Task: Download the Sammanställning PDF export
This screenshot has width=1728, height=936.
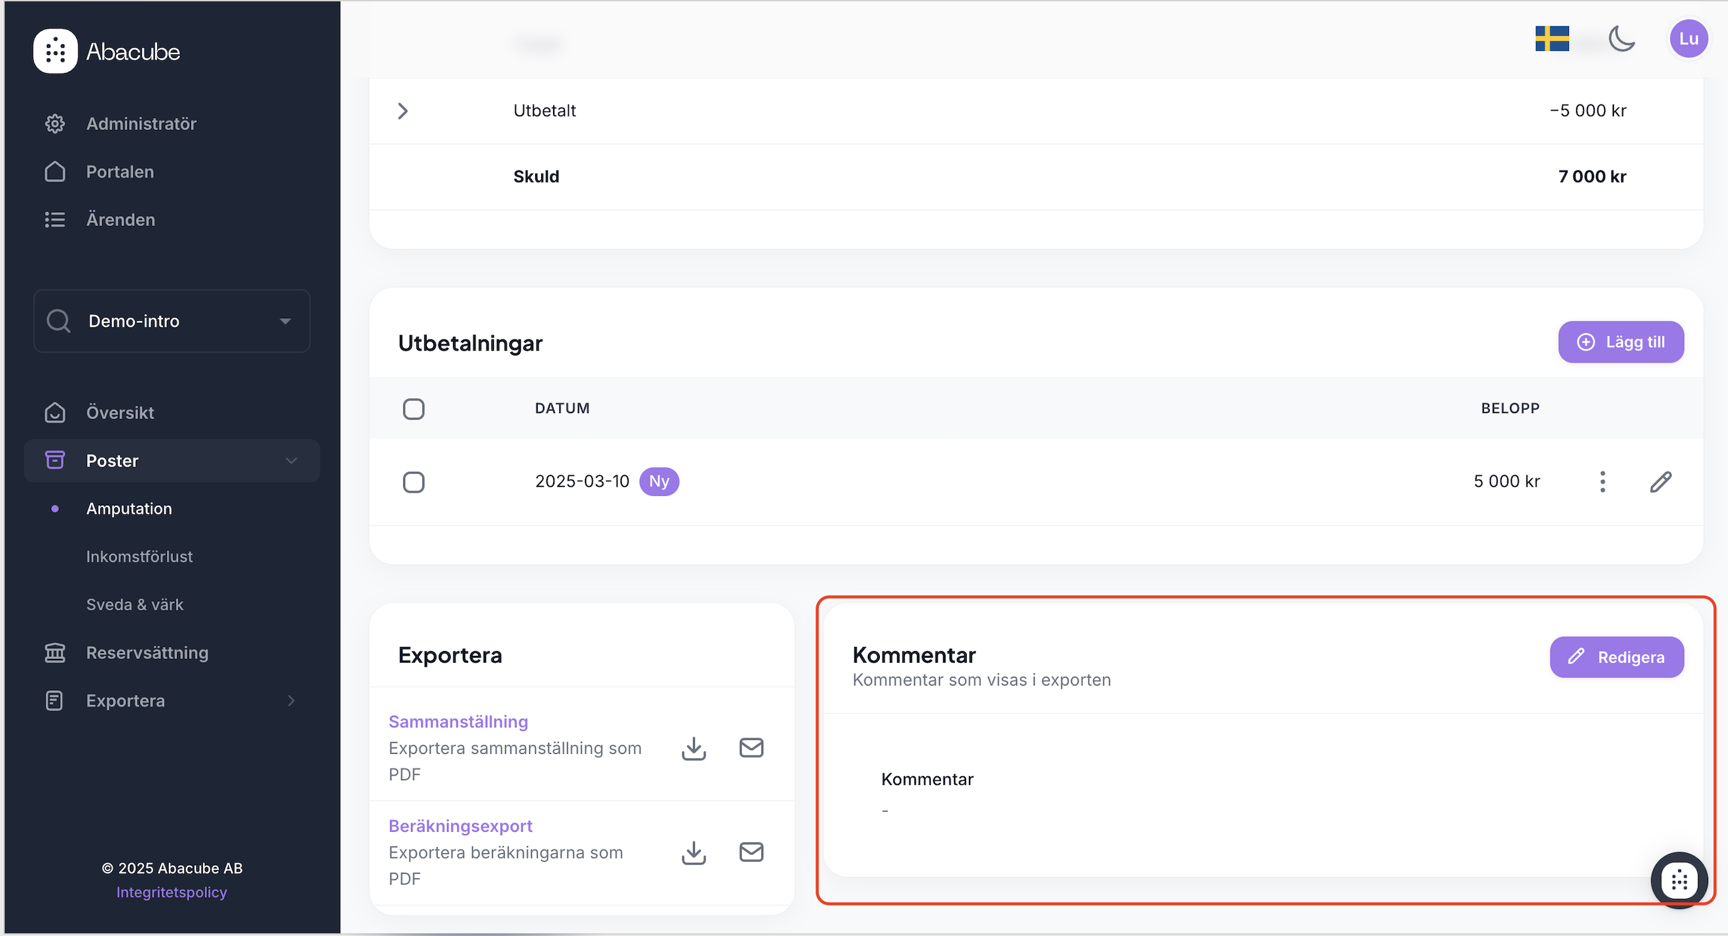Action: (694, 748)
